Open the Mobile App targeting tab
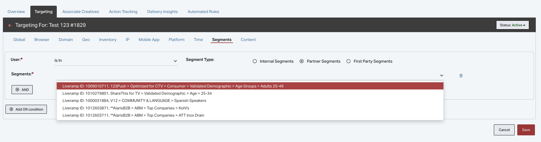Screen dimensions: 541x142 [x=149, y=40]
